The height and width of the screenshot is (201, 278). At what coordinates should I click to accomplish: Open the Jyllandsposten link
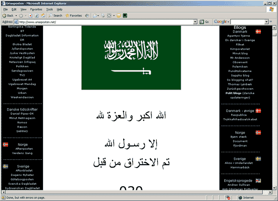tap(22, 49)
